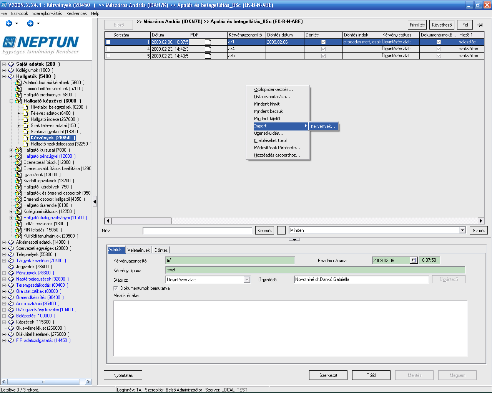492x393 pixels.
Task: Open the PDF icon in row a/5
Action: coord(208,56)
